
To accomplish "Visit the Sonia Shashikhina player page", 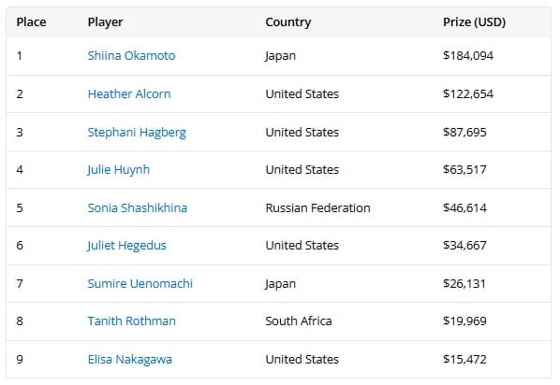I will pyautogui.click(x=138, y=207).
